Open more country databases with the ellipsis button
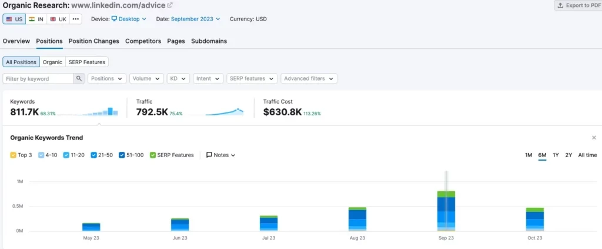602x249 pixels. [75, 19]
